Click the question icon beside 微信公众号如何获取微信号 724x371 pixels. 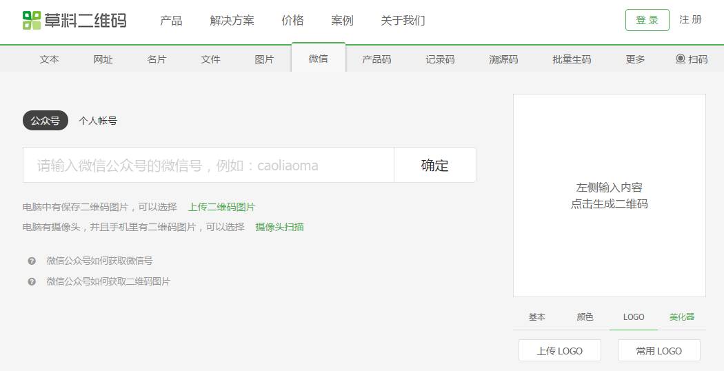coord(32,261)
